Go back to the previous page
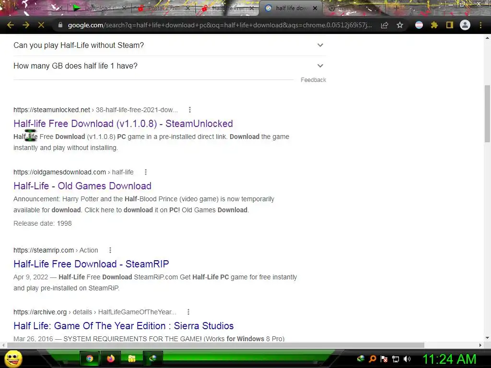 click(11, 25)
